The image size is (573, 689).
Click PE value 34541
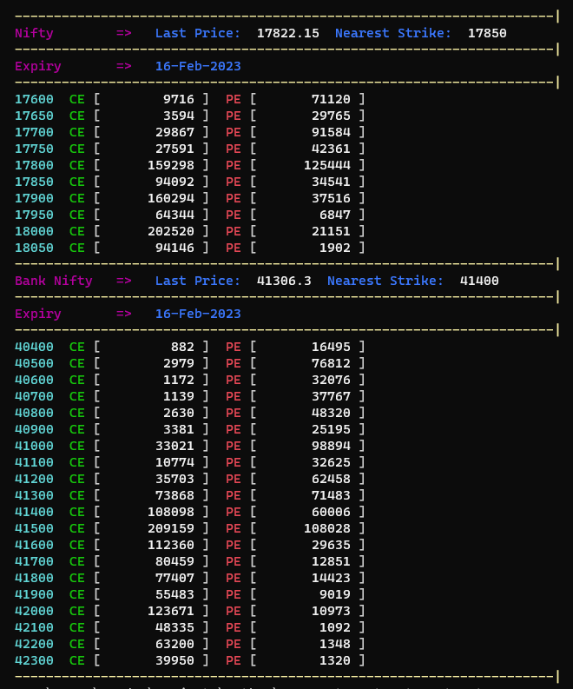point(331,182)
